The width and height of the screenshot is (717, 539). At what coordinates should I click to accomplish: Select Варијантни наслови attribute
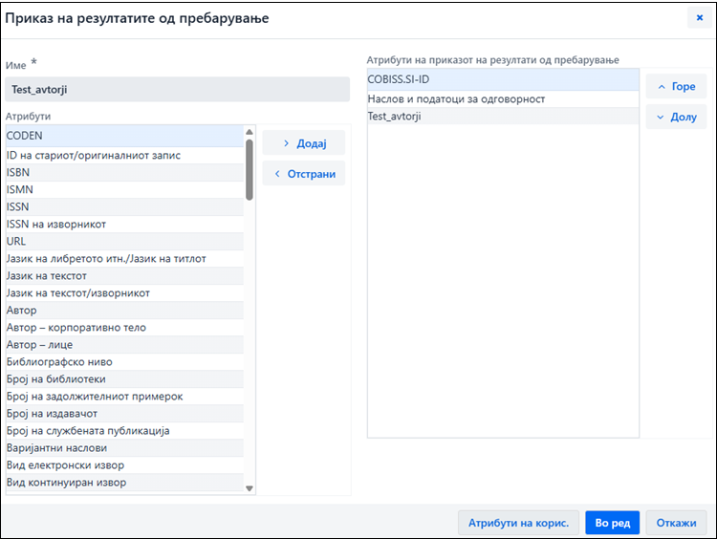click(125, 448)
